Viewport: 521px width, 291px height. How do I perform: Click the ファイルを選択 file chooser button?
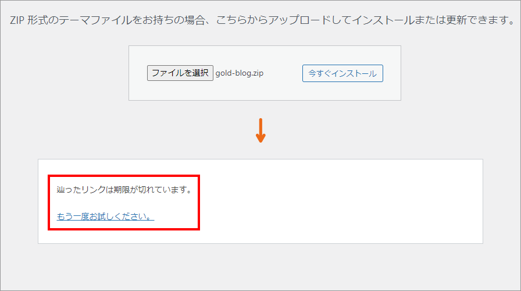[x=180, y=73]
